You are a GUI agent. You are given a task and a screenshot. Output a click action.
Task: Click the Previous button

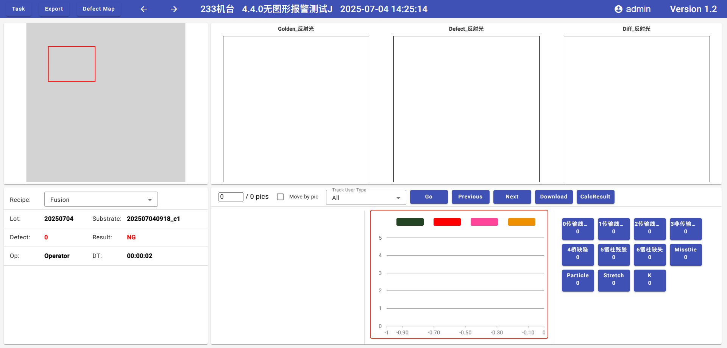point(470,197)
